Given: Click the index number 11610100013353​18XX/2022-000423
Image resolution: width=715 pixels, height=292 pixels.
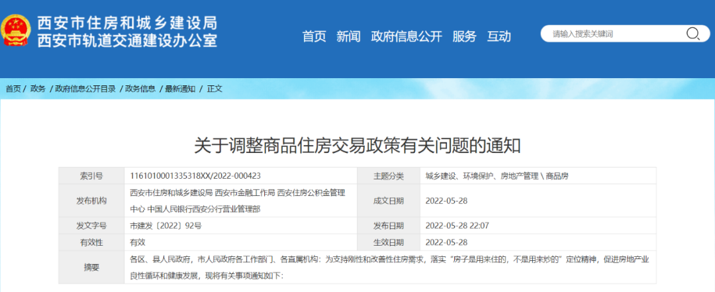Looking at the screenshot, I should (x=195, y=176).
